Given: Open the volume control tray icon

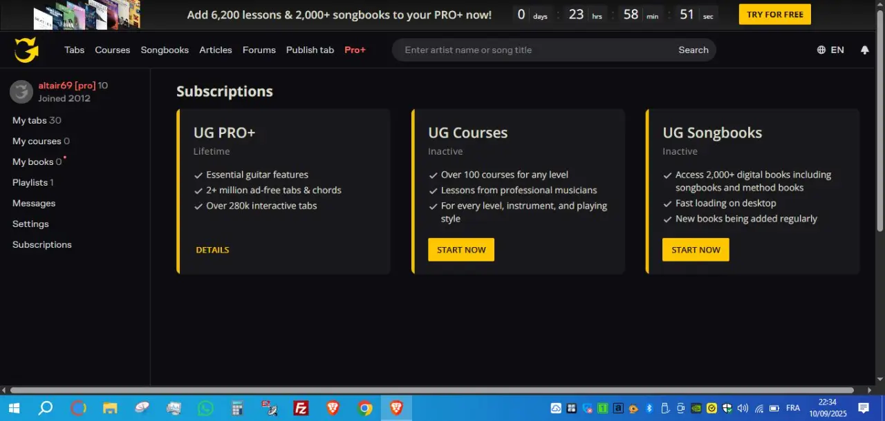Looking at the screenshot, I should (x=743, y=408).
